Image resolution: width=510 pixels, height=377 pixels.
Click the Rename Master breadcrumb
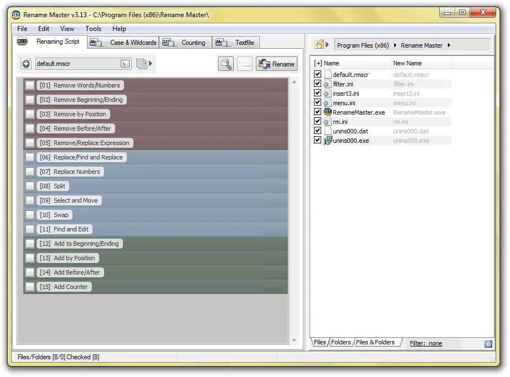421,45
